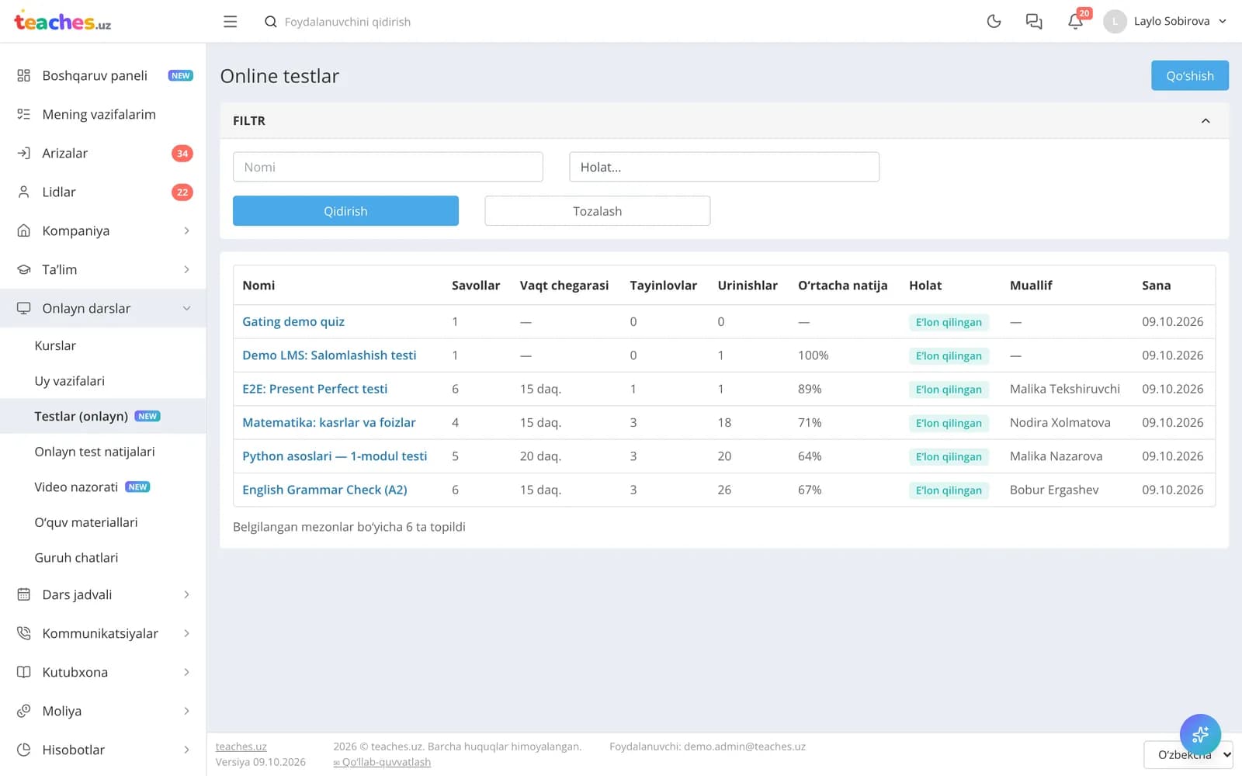Click the Mening vazifalarim checklist icon

24,114
